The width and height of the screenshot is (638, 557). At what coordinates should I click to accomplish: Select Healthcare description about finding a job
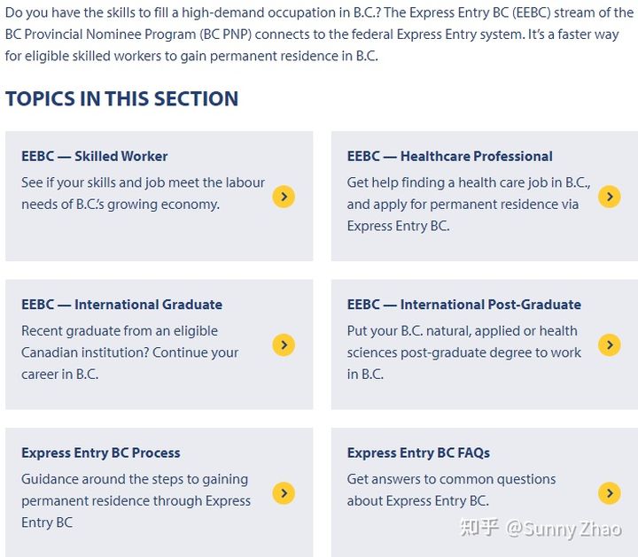coord(468,204)
